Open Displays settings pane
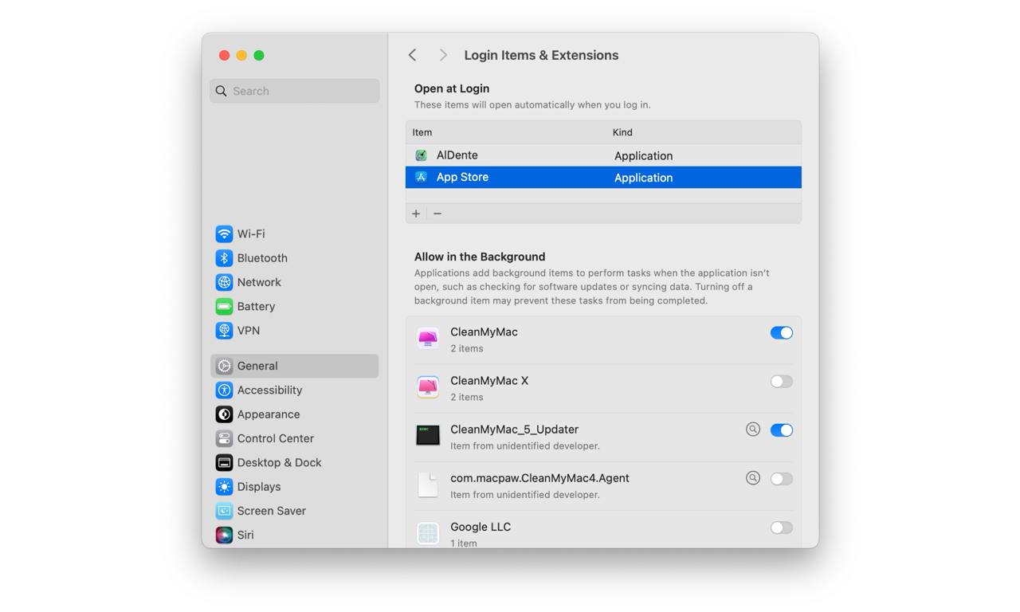The image size is (1020, 612). [x=294, y=487]
